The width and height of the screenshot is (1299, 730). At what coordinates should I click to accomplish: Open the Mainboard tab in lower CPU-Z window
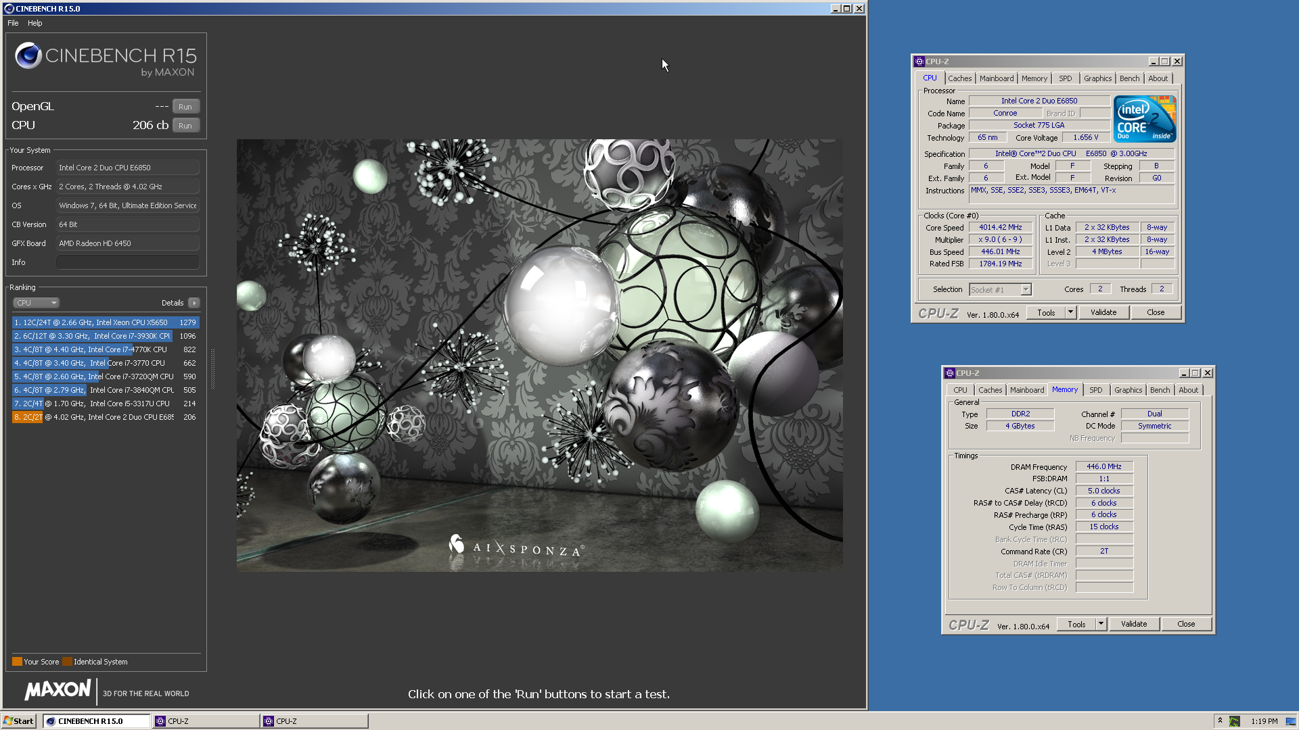pos(1027,390)
